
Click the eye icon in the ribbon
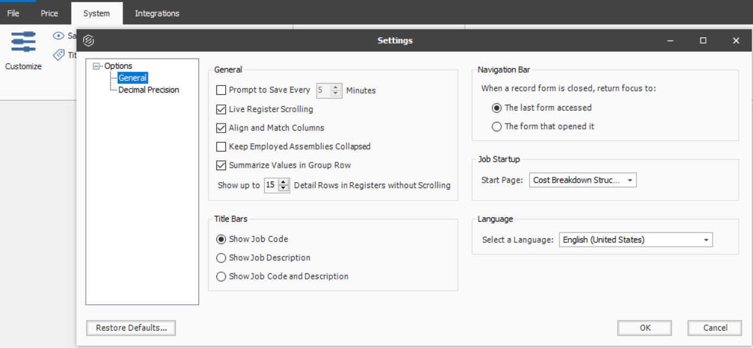point(59,35)
